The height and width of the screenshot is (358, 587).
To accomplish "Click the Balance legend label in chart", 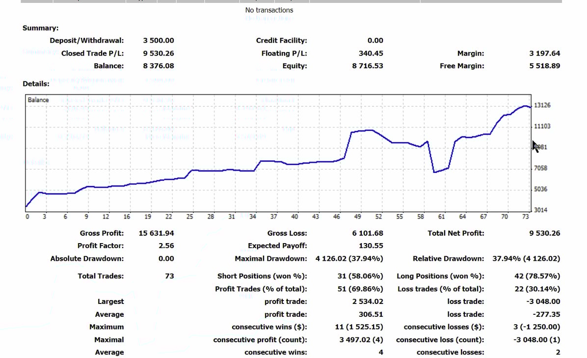I will click(38, 100).
